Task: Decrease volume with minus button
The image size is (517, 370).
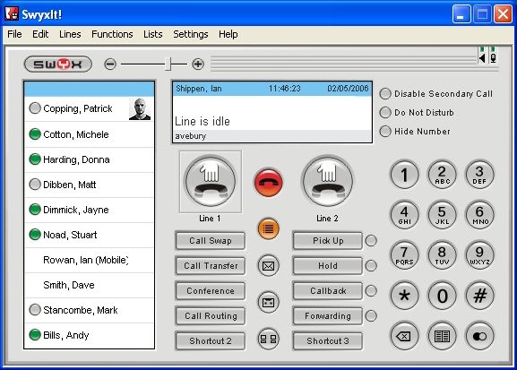Action: [110, 64]
